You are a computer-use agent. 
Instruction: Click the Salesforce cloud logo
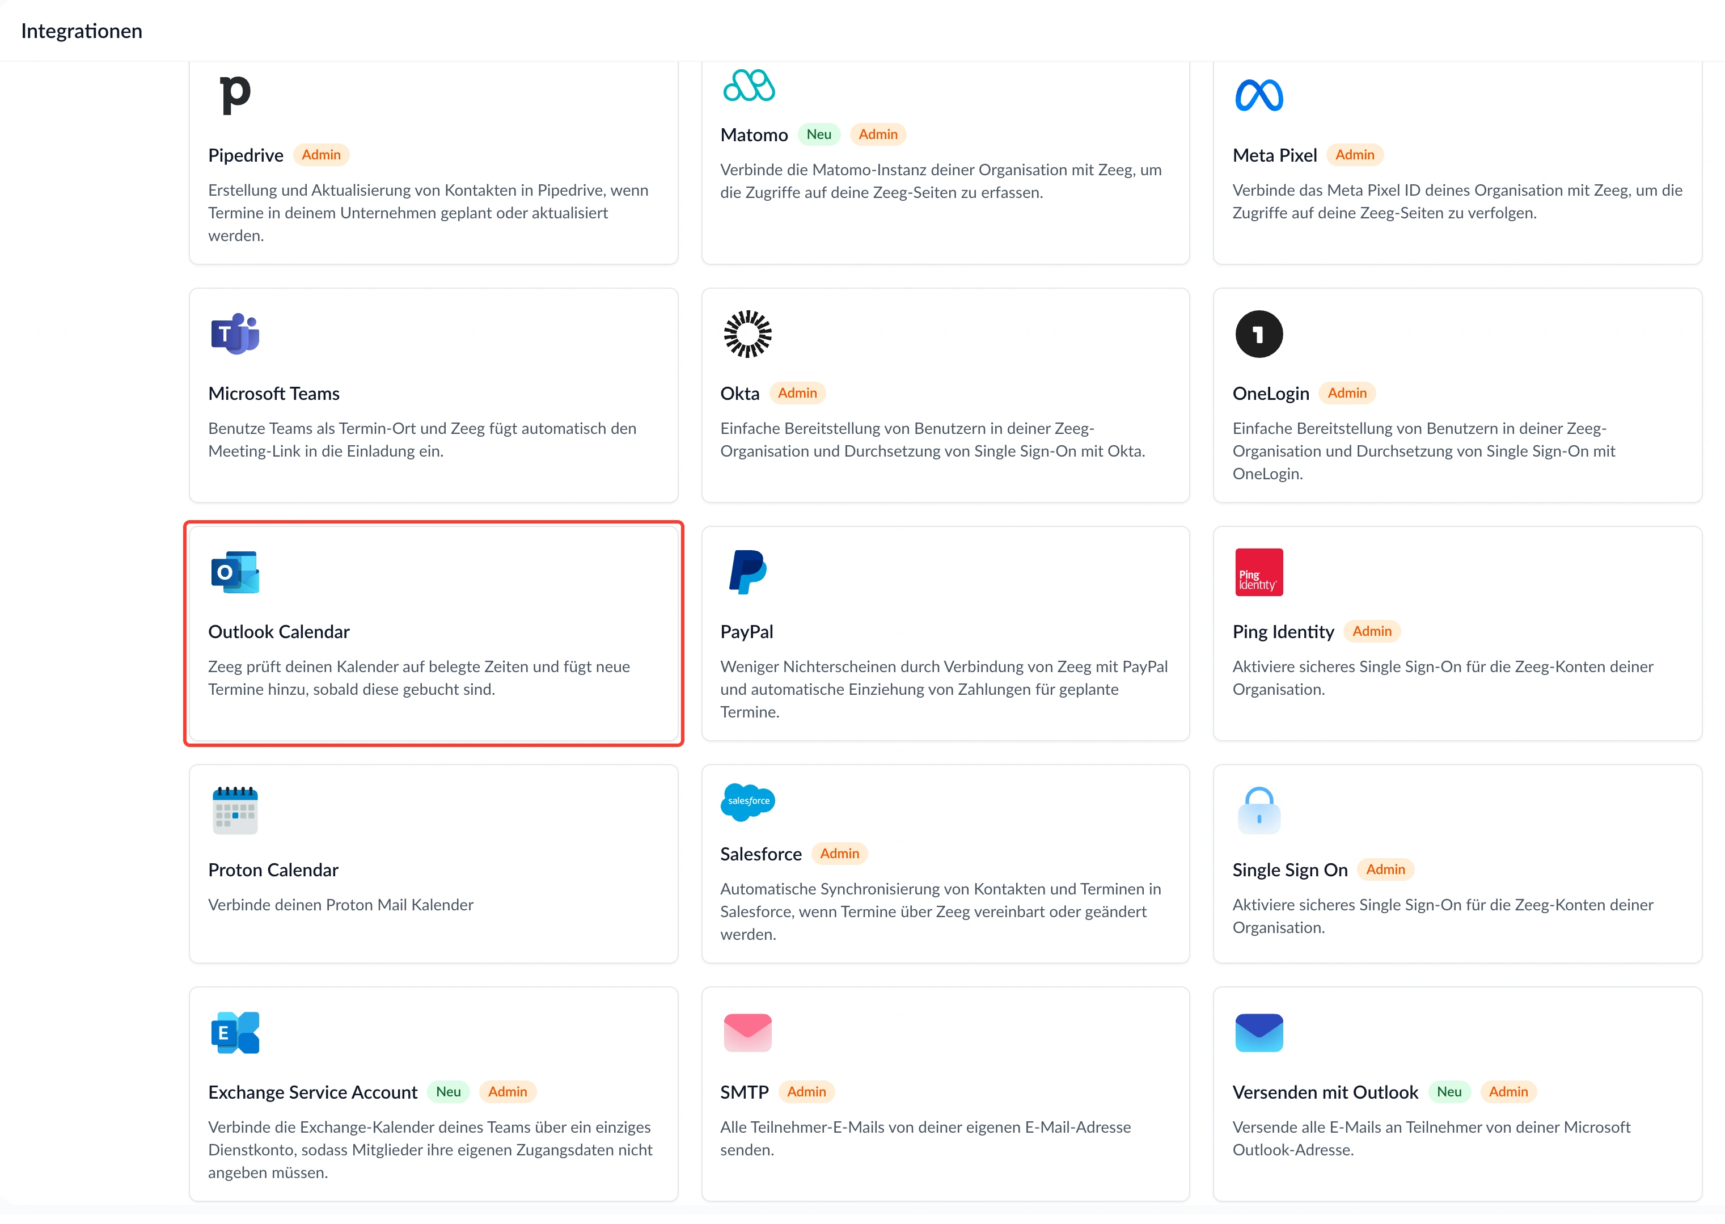tap(747, 802)
